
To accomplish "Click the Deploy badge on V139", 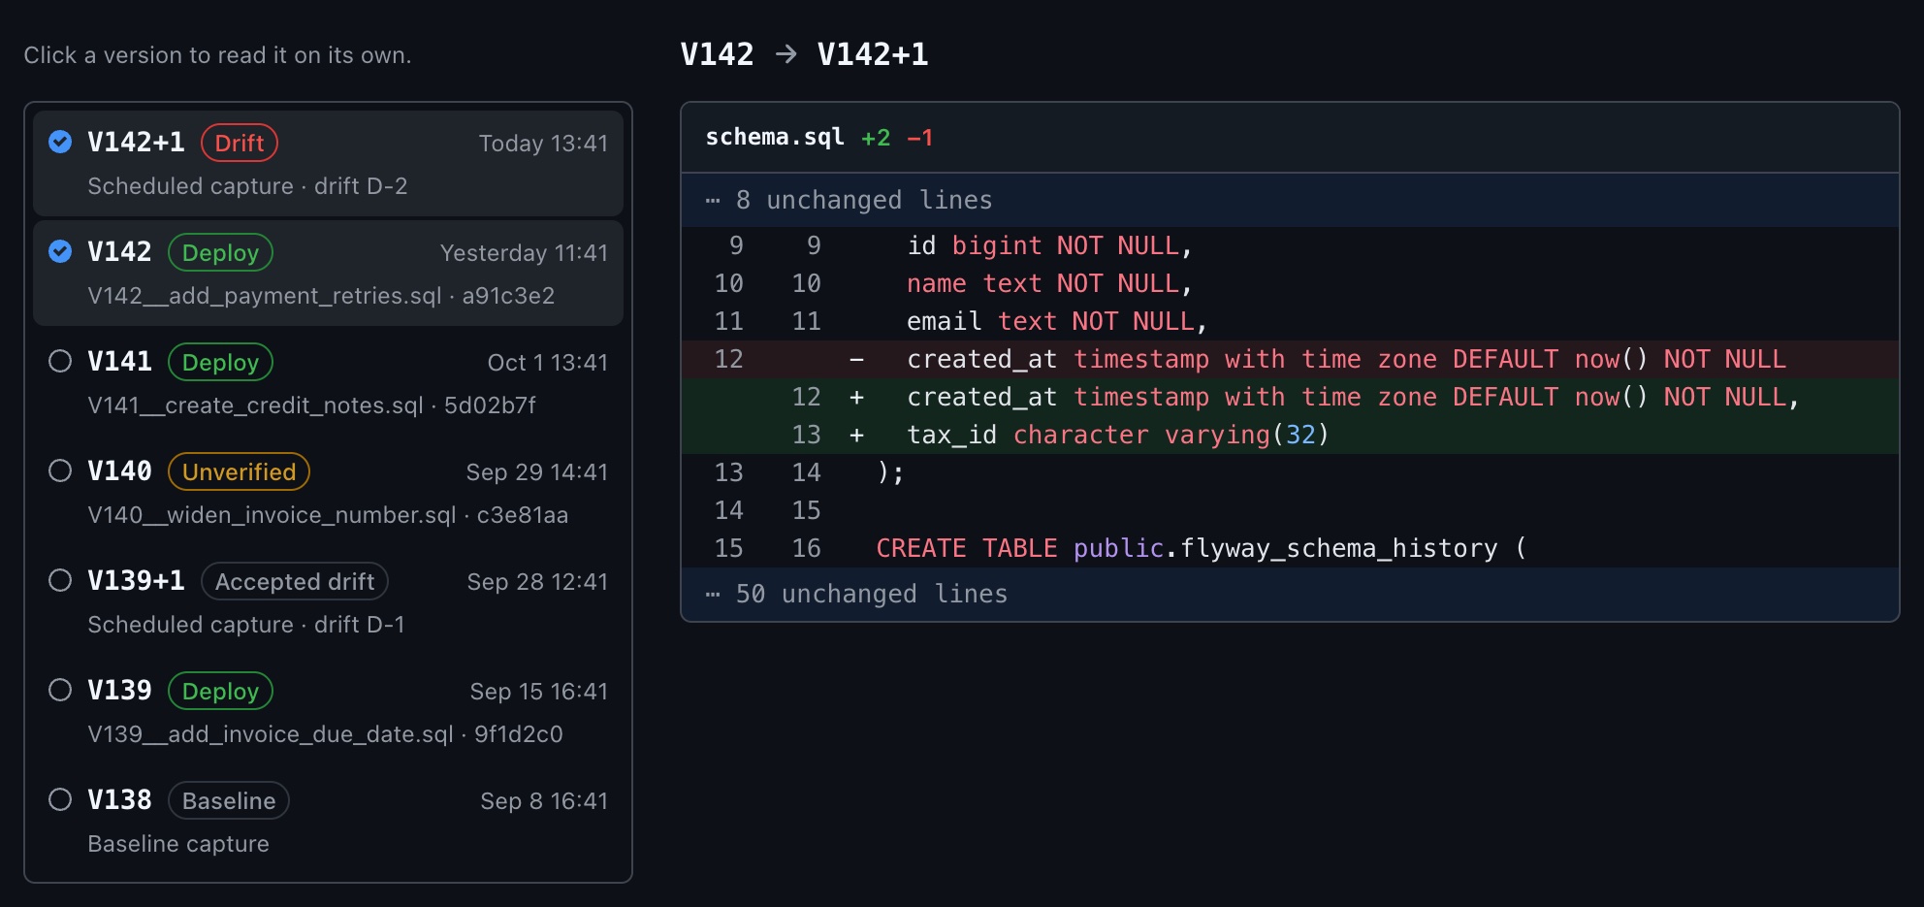I will click(x=220, y=691).
